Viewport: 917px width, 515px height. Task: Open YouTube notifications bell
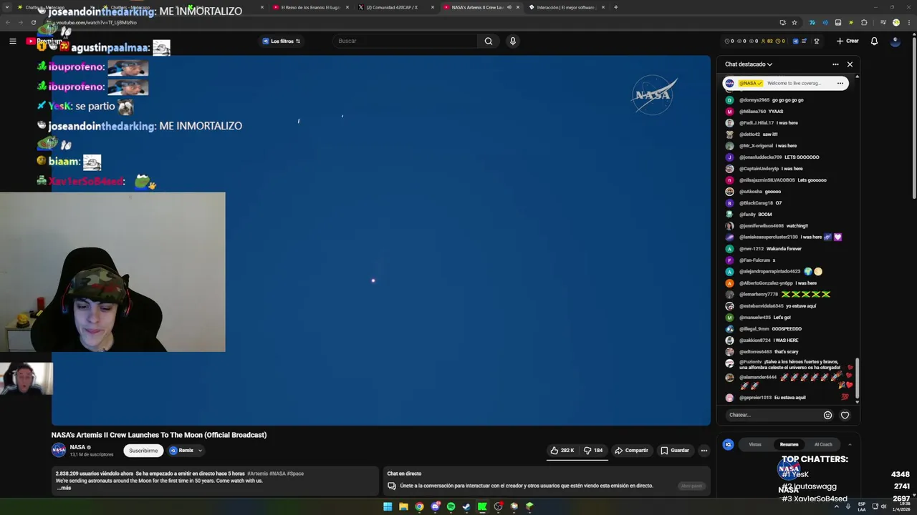coord(874,41)
